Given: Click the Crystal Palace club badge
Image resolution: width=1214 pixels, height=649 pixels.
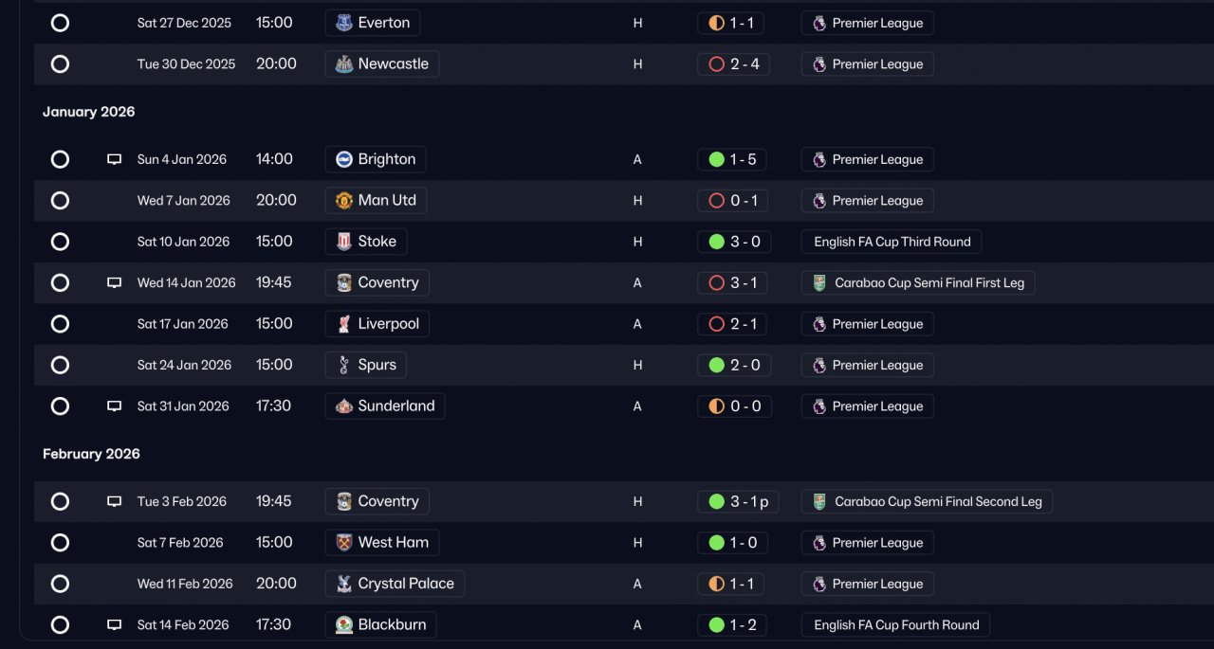Looking at the screenshot, I should [x=344, y=584].
